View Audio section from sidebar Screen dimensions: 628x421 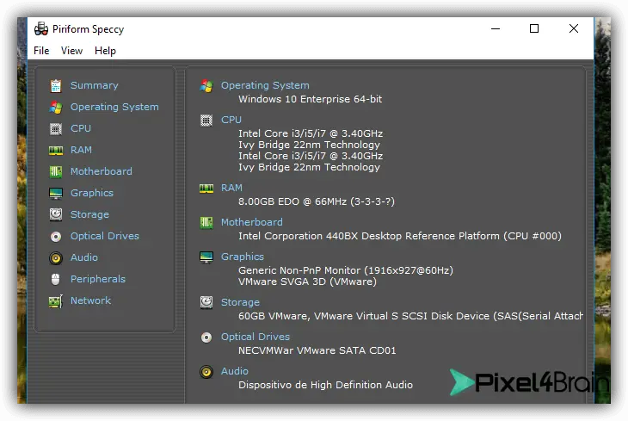83,257
